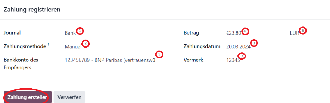Click red annotation marker number 1
Viewport: 330px width, 103px height.
point(80,31)
